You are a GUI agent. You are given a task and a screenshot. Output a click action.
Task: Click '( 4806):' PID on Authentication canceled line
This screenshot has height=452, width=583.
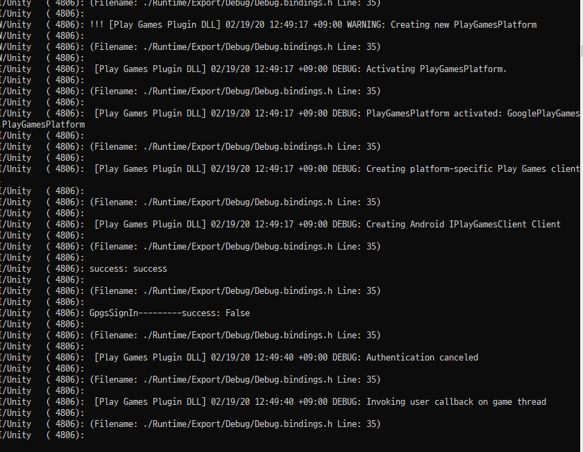65,358
